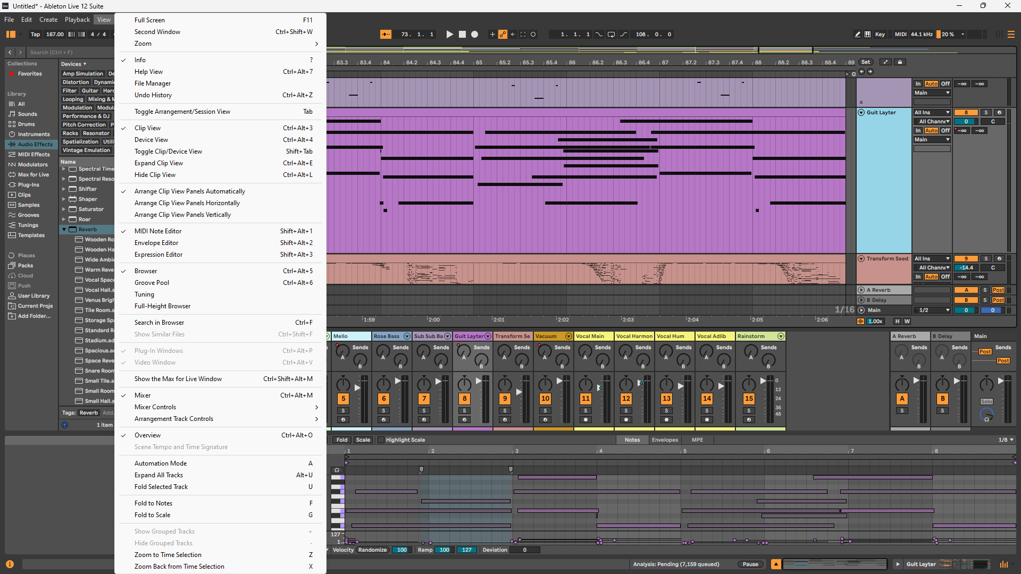Click the Play button in transport
This screenshot has width=1021, height=574.
449,35
